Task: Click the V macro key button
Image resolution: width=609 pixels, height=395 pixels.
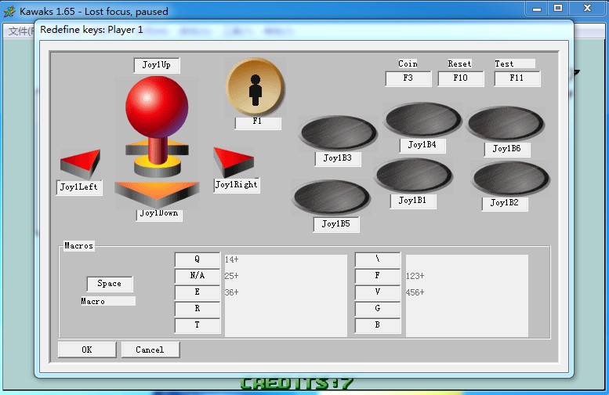Action: (378, 292)
